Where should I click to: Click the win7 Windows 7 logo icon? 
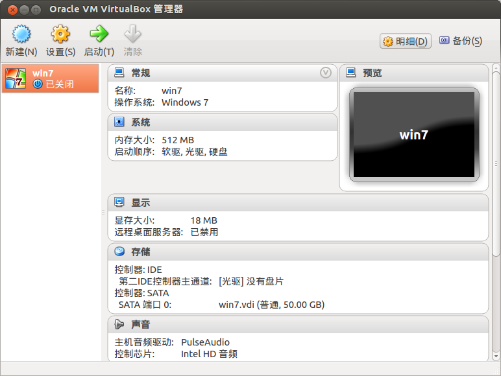[16, 78]
